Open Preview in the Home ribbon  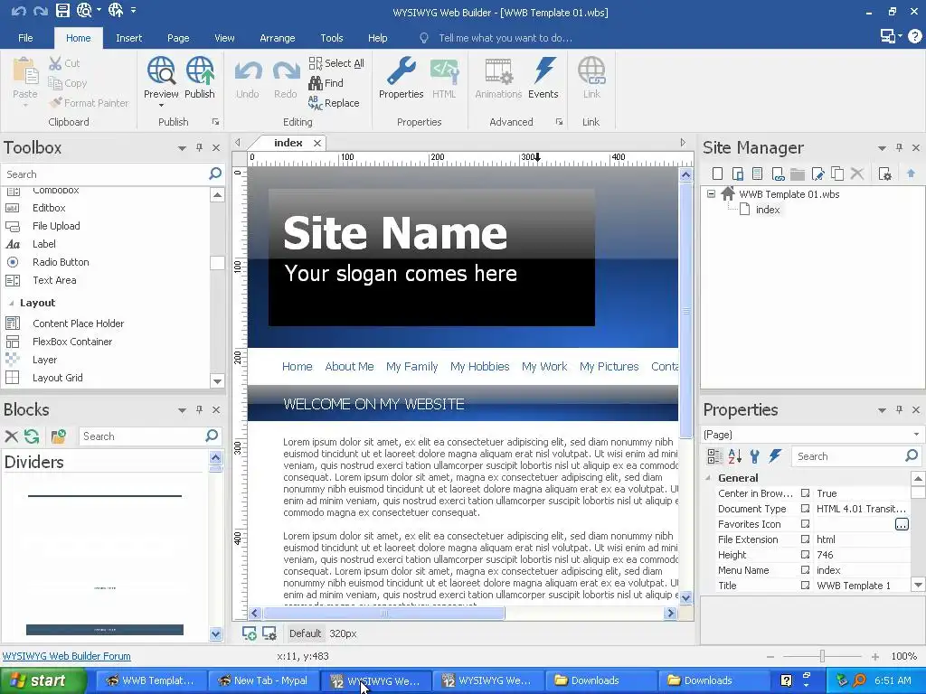pos(161,78)
